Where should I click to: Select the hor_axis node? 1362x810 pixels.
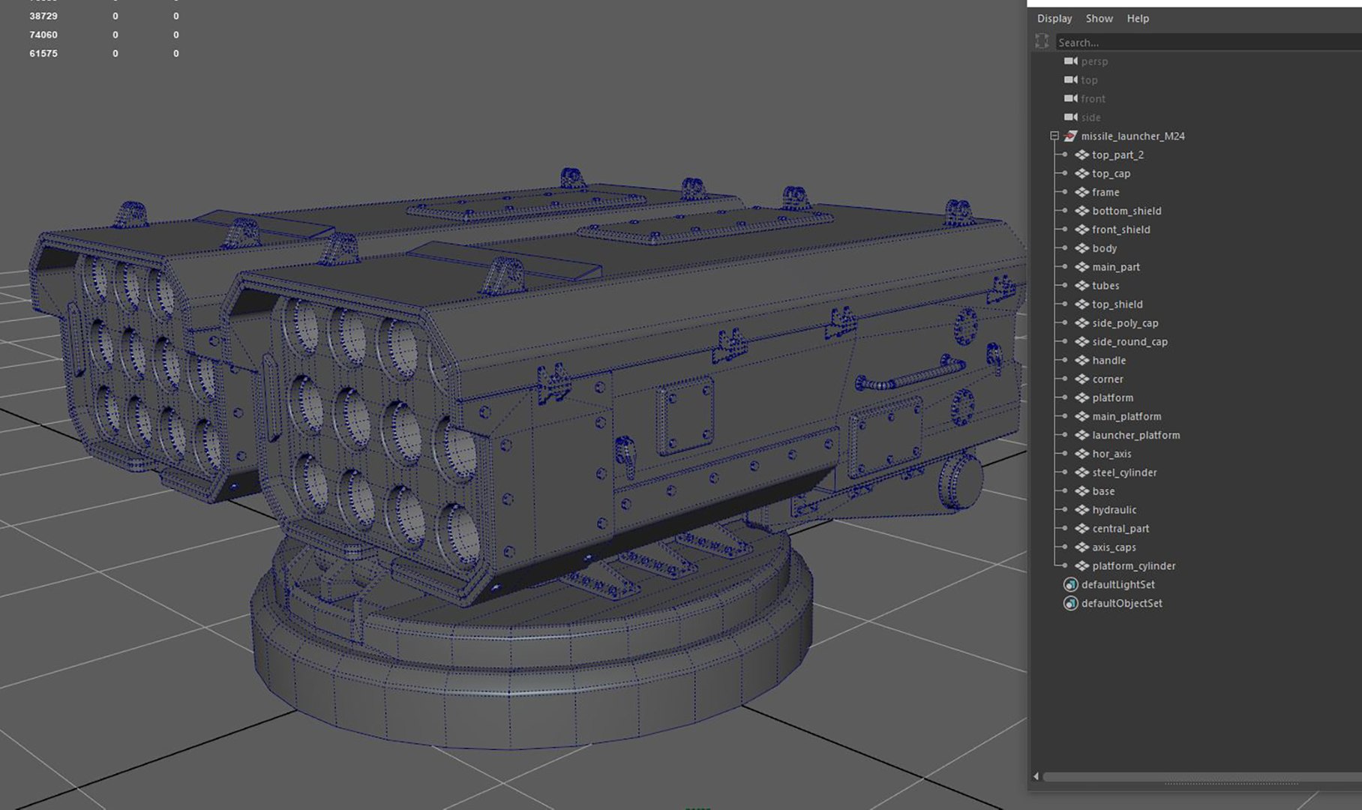pos(1111,454)
